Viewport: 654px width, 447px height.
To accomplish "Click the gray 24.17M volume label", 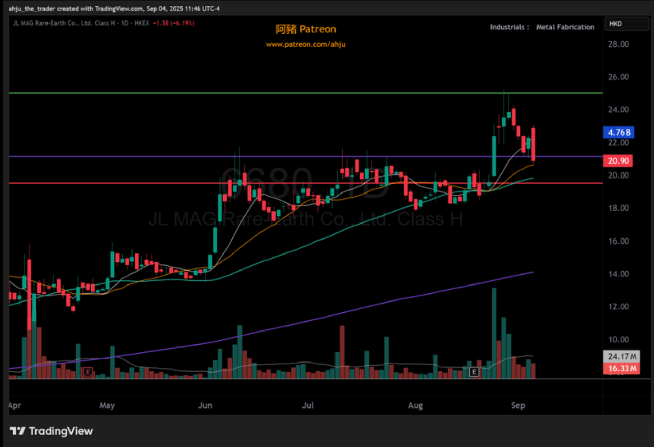I will [x=621, y=356].
